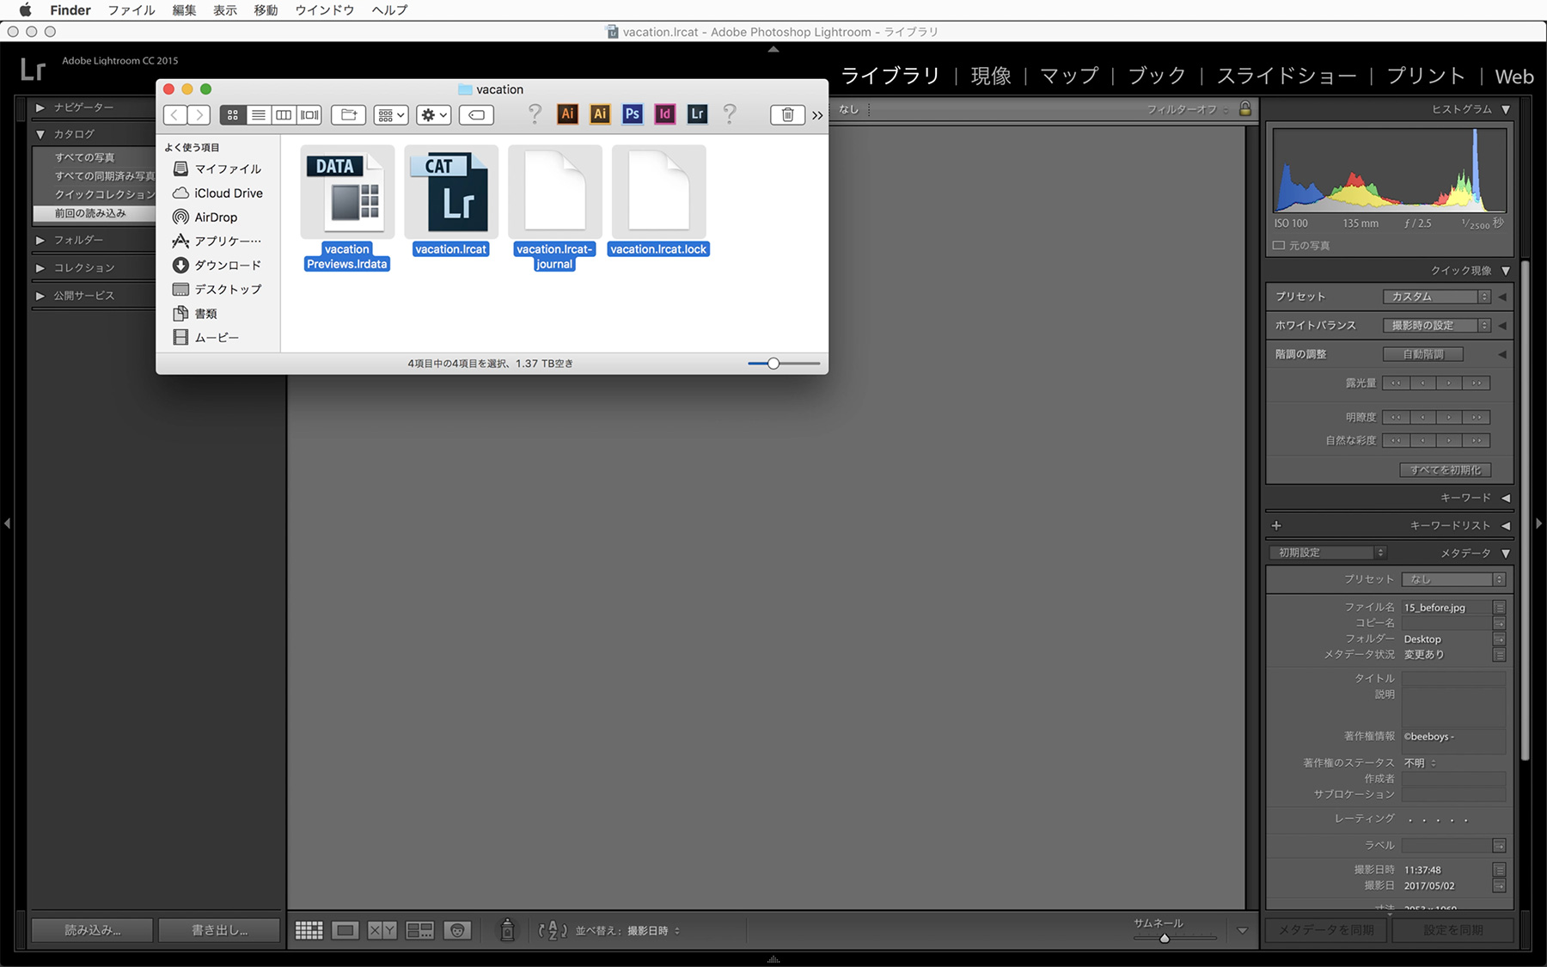This screenshot has width=1547, height=967.
Task: Switch Finder to cover flow view
Action: 309,114
